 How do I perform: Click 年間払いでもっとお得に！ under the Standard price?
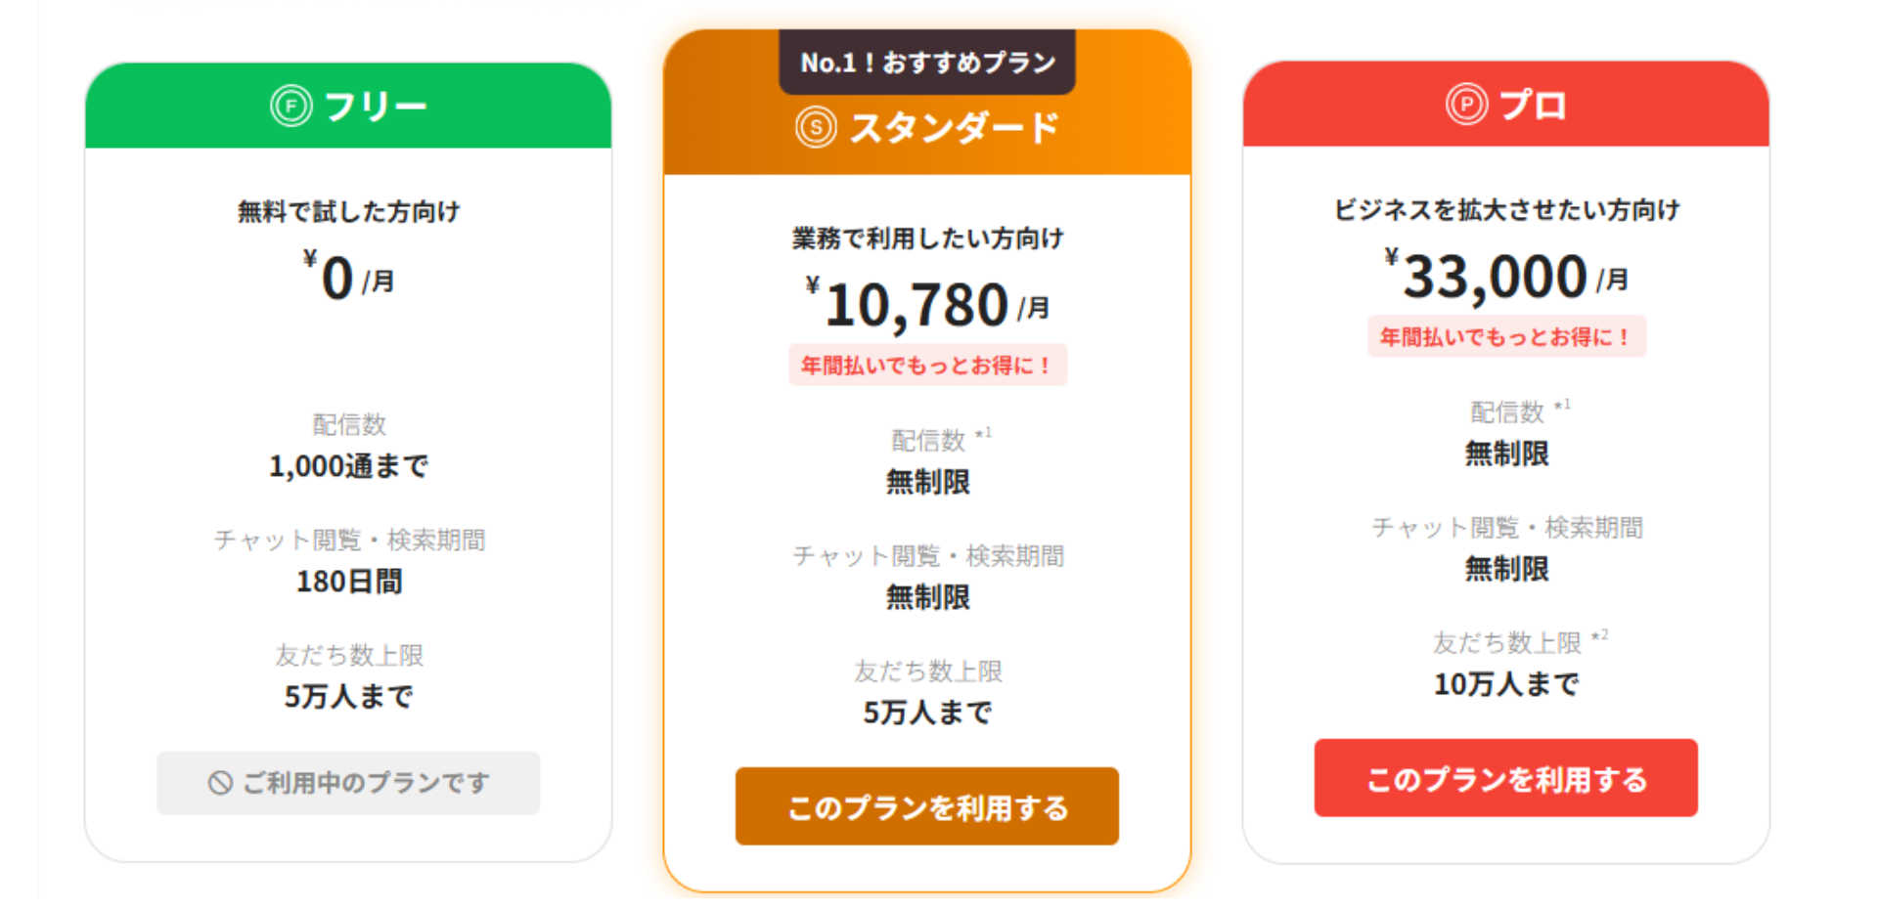[927, 366]
